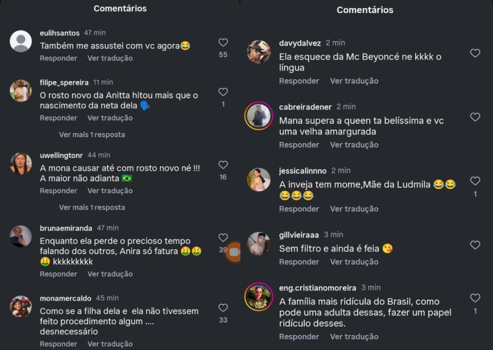Like eulihsantos' comment with the heart

click(x=223, y=42)
